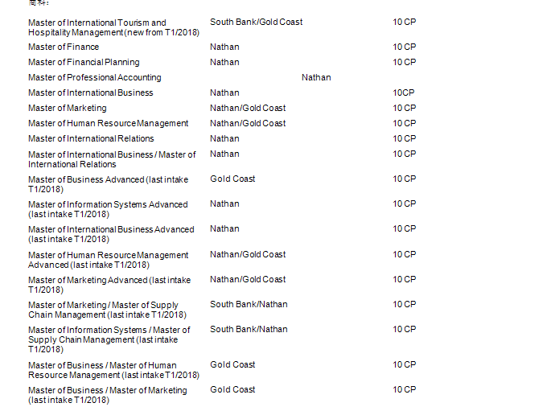Select the Master of International Business Advanced entry
The width and height of the screenshot is (551, 407).
click(x=111, y=234)
